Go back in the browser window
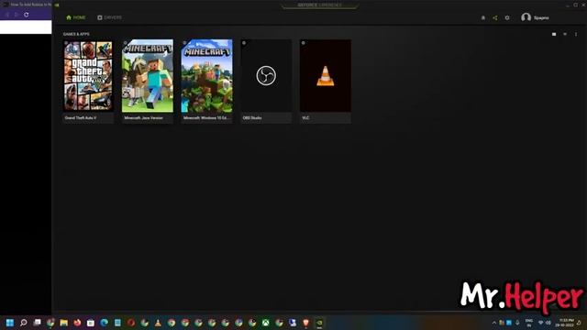Viewport: 587px width, 330px height. tap(6, 15)
